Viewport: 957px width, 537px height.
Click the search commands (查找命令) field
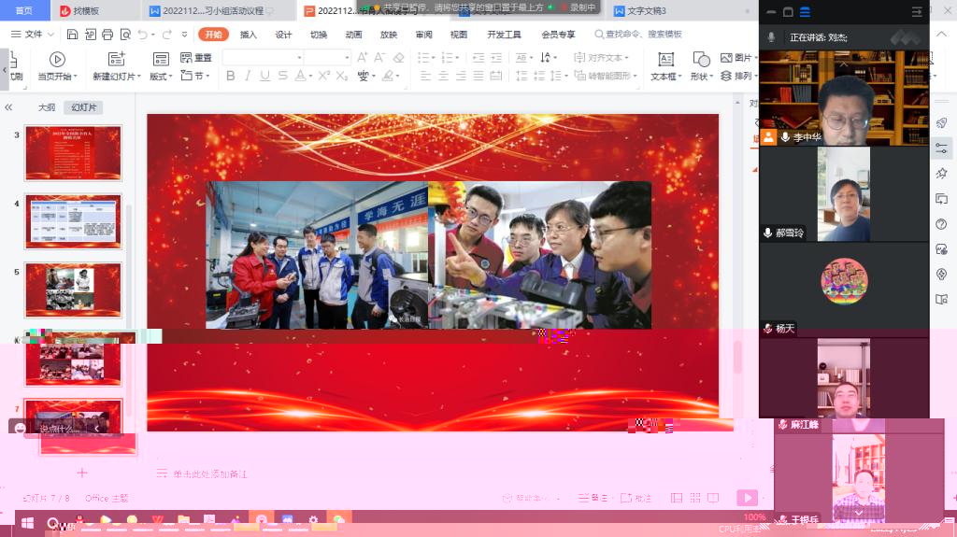[x=637, y=35]
